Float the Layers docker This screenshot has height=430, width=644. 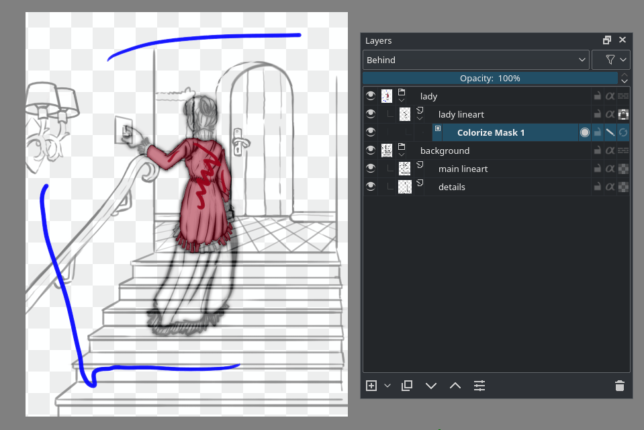tap(606, 40)
